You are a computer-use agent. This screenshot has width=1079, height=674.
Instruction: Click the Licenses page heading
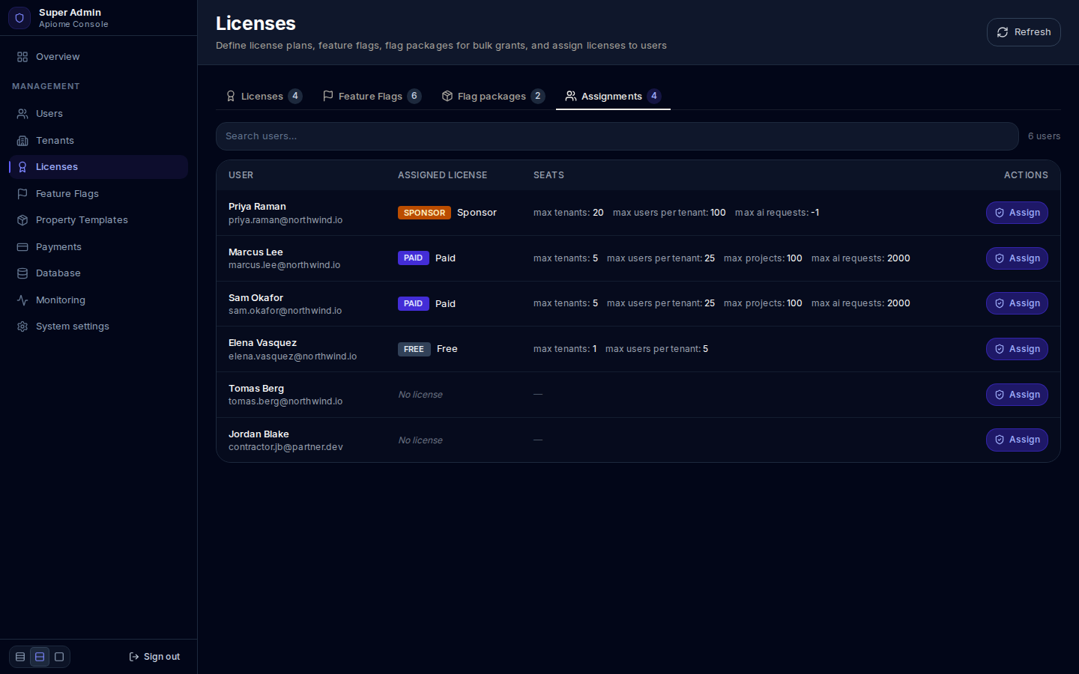[x=256, y=23]
